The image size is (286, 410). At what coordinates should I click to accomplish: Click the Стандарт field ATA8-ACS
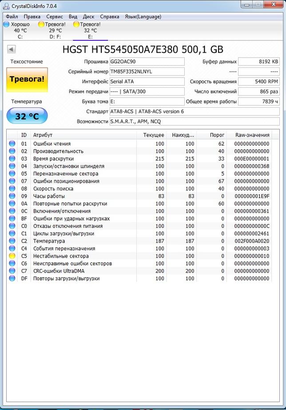[195, 111]
